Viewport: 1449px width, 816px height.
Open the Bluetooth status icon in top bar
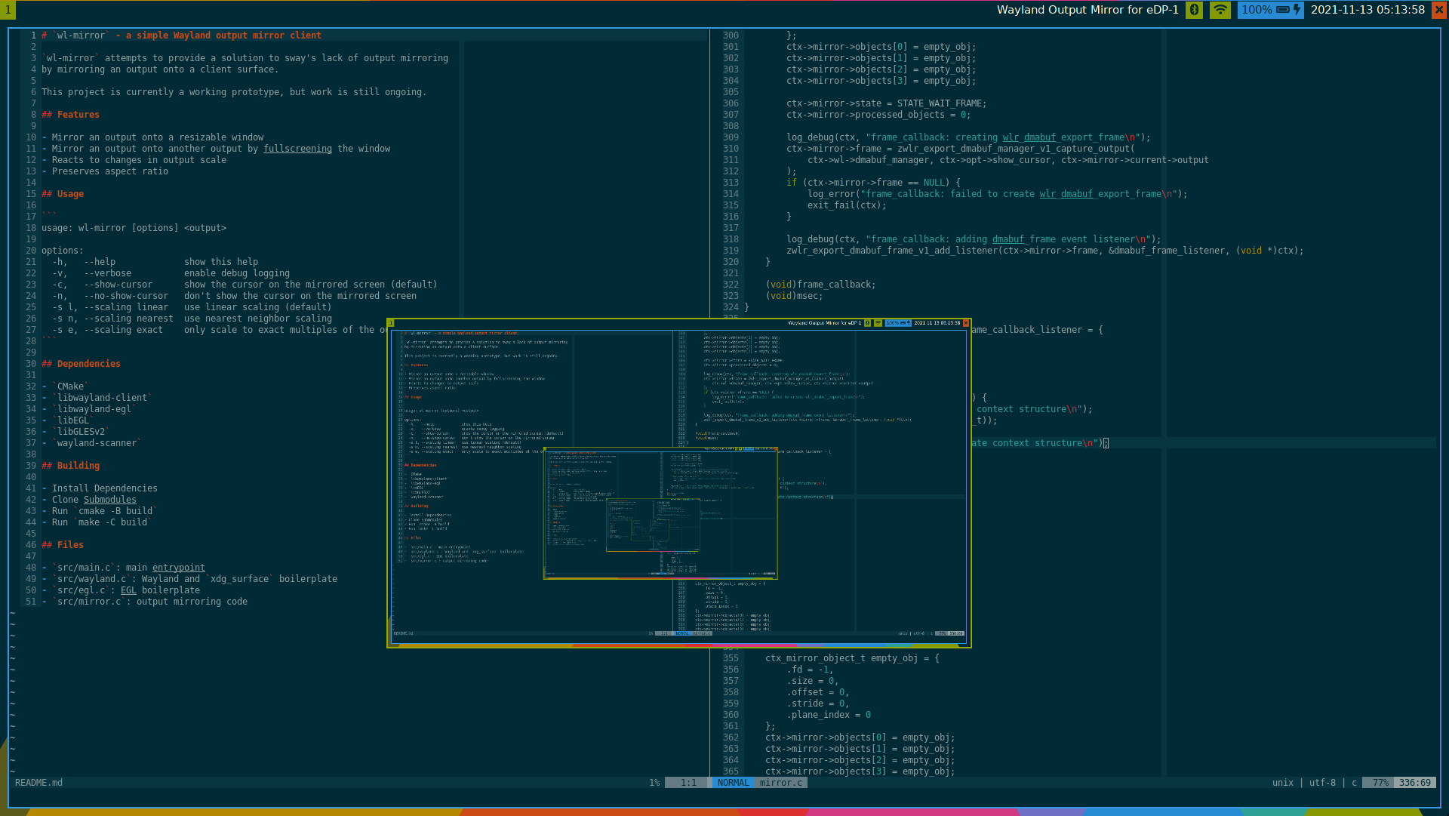[x=1194, y=10]
